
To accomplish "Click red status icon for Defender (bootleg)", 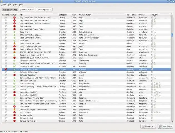I will (14, 75).
